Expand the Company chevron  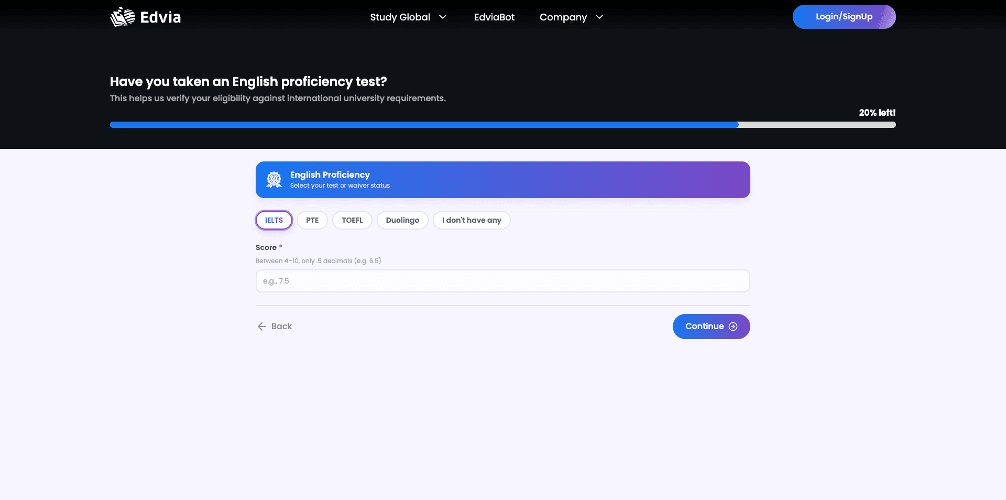(x=599, y=17)
